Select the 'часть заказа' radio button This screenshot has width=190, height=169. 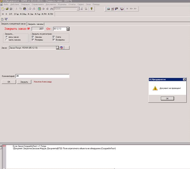[7, 40]
